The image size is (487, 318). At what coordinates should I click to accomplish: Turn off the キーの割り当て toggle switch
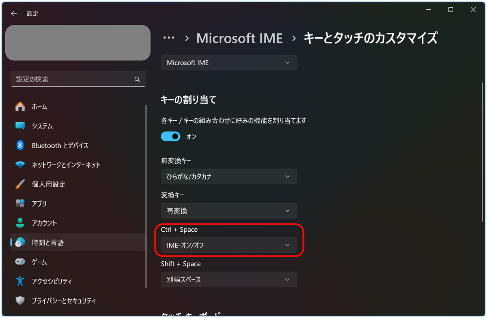coord(171,137)
